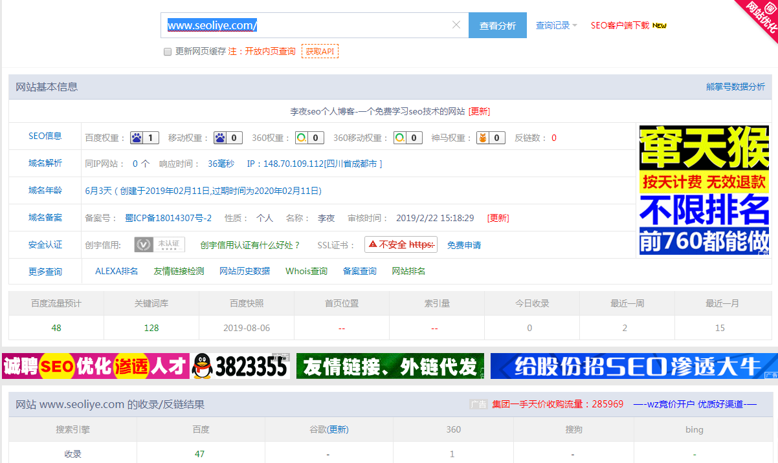Click the backlink count value 0
The image size is (778, 463).
[554, 138]
